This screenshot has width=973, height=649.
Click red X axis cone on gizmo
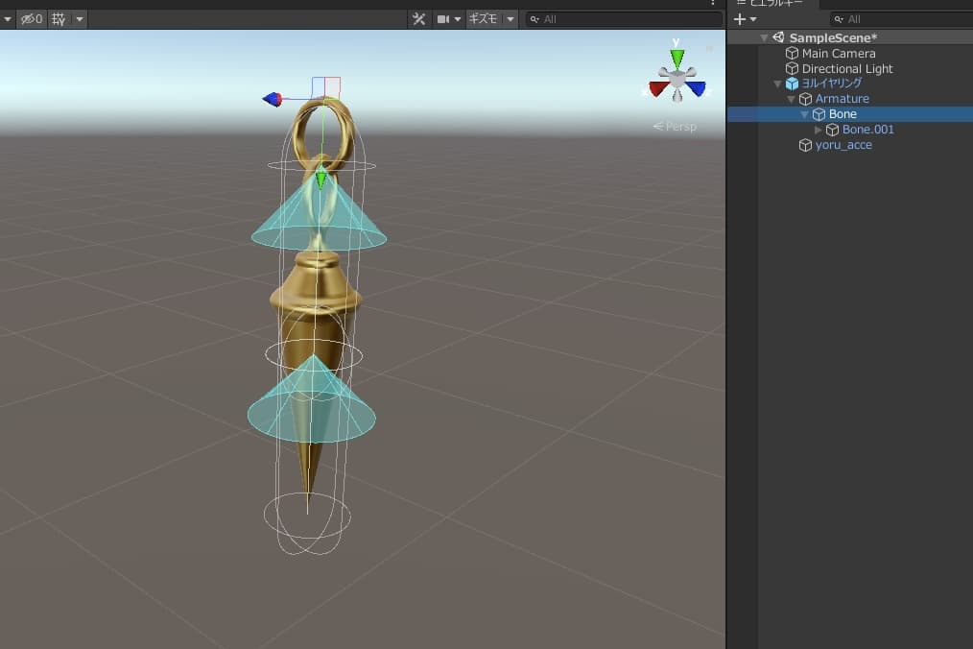[657, 88]
